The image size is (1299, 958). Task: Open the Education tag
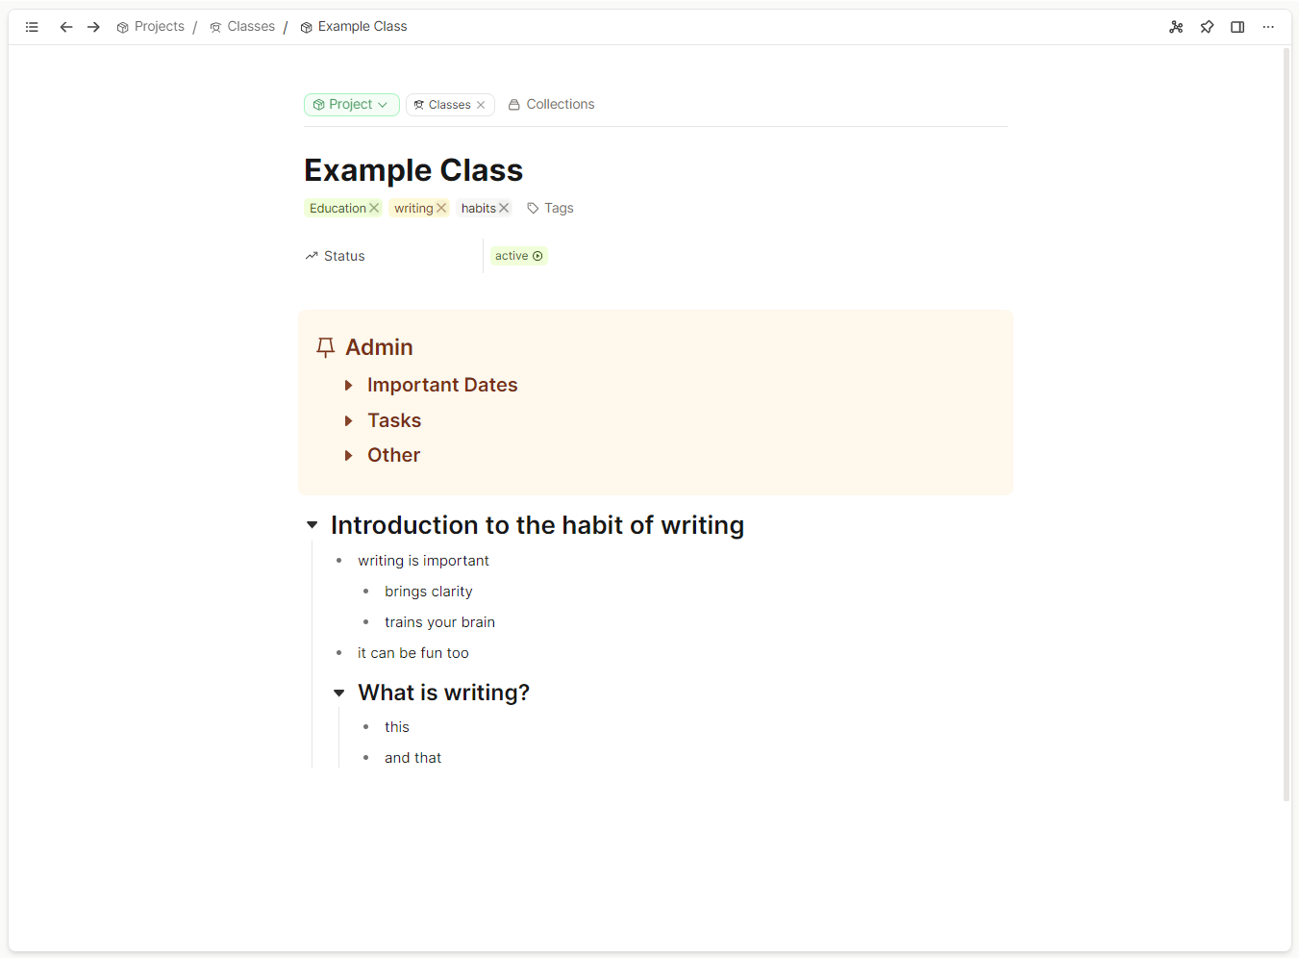click(x=337, y=208)
